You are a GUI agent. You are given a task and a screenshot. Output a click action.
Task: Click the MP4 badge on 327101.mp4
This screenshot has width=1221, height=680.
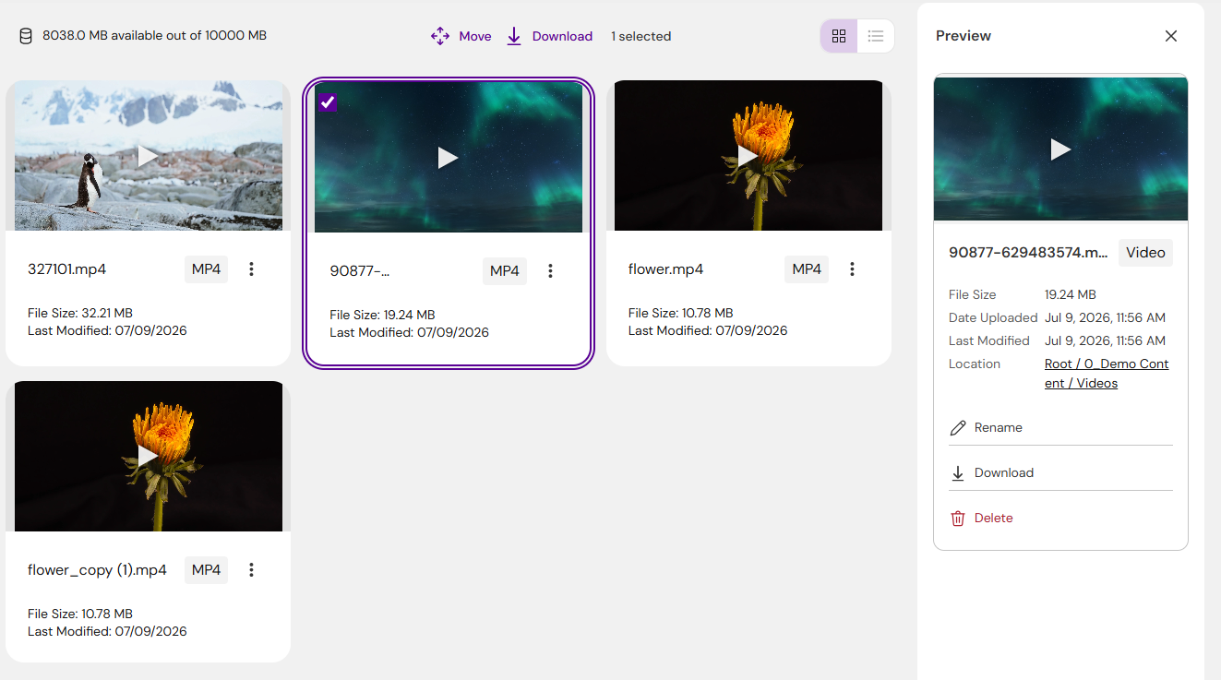pos(206,269)
